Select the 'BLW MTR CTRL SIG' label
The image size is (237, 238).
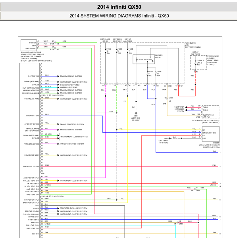click(x=31, y=166)
